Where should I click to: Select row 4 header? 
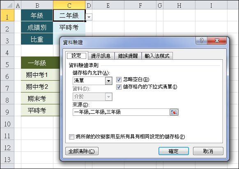point(7,51)
